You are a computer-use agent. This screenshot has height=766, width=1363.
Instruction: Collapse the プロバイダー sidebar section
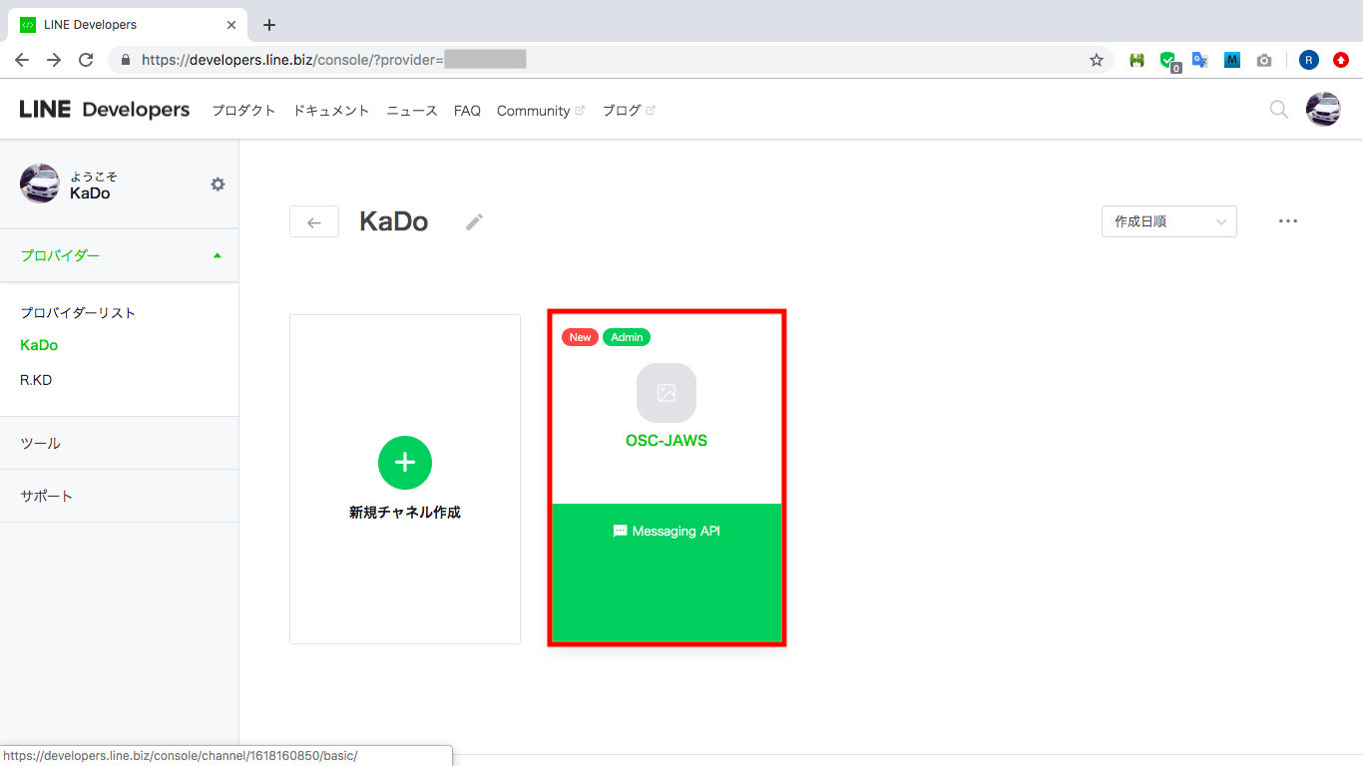point(120,255)
